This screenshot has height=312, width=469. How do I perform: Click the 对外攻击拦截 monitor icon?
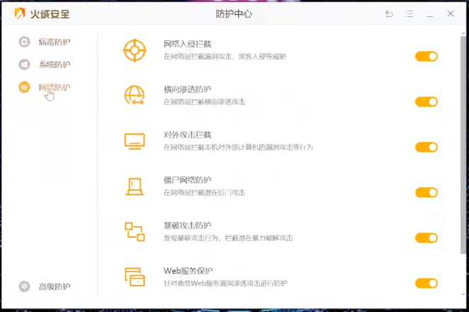pyautogui.click(x=135, y=141)
